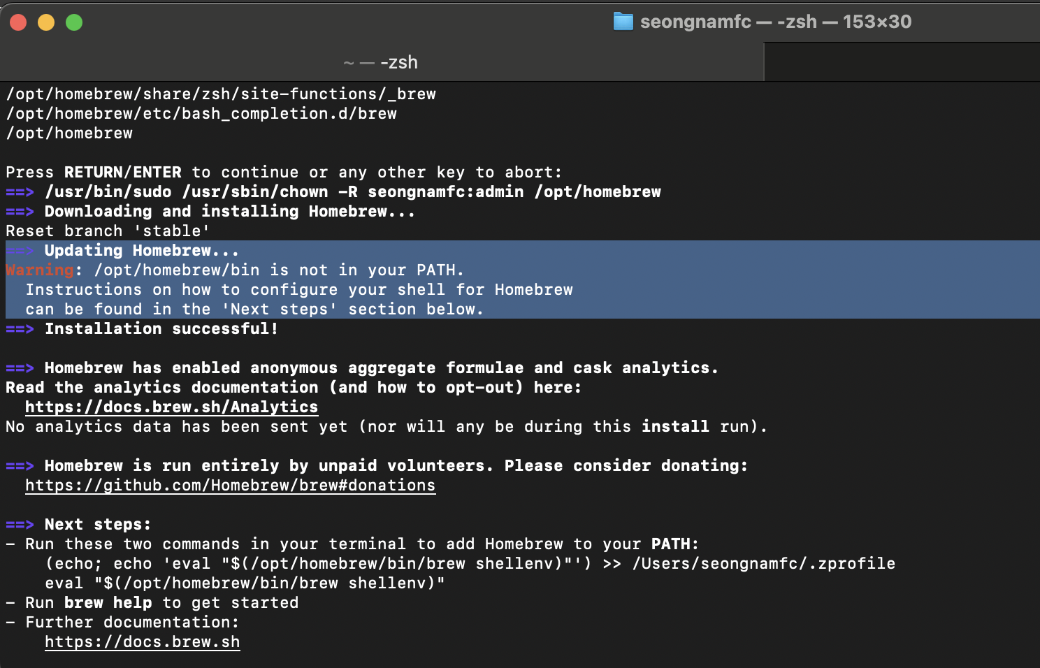Viewport: 1040px width, 668px height.
Task: Open the github.com Homebrew donations link
Action: [230, 485]
